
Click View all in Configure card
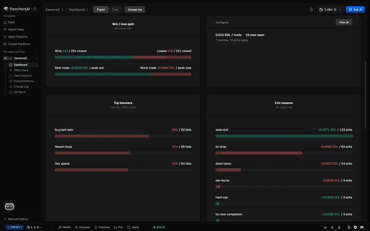pyautogui.click(x=344, y=22)
